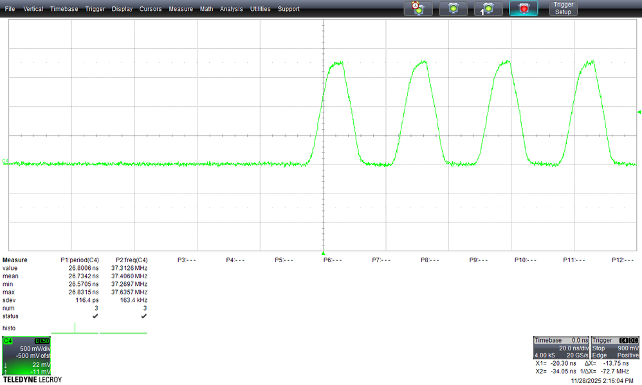This screenshot has height=385, width=642.
Task: Open the Support menu
Action: coord(289,8)
